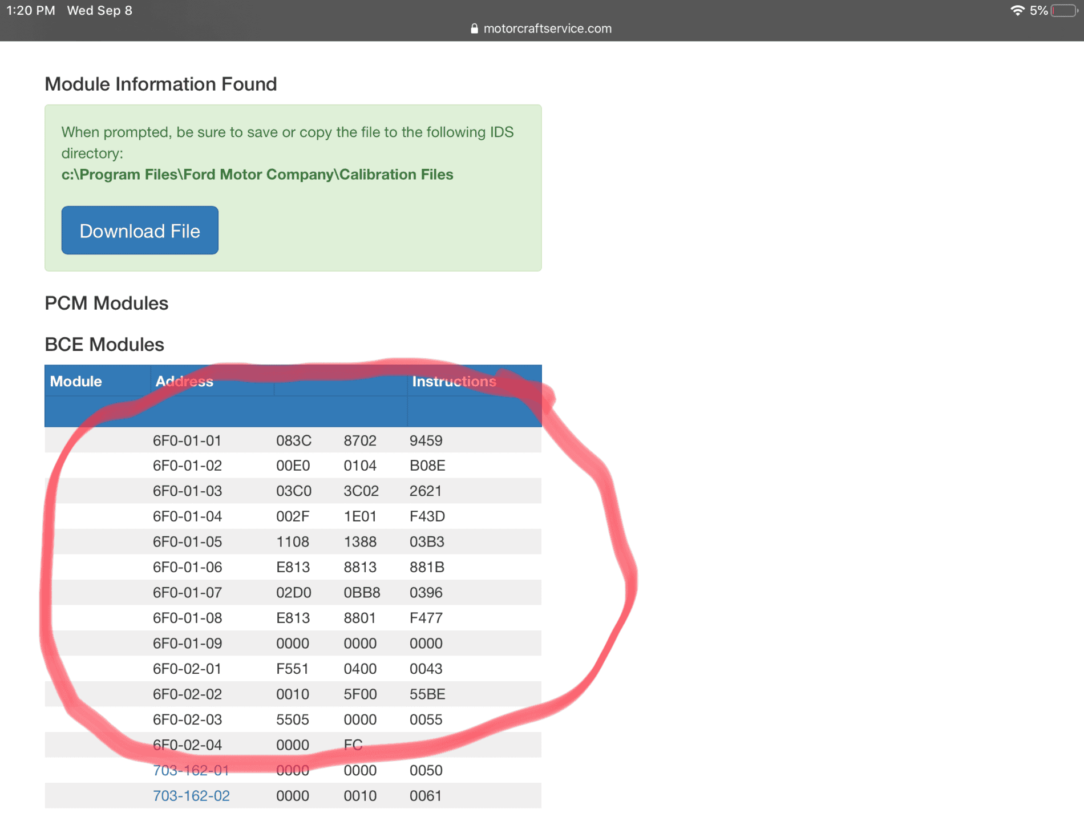Open the 703-162-02 module link

pos(191,796)
